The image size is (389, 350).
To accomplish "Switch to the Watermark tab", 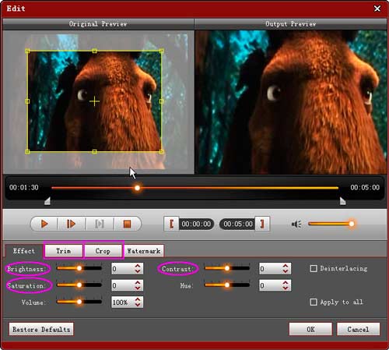I will pyautogui.click(x=144, y=251).
